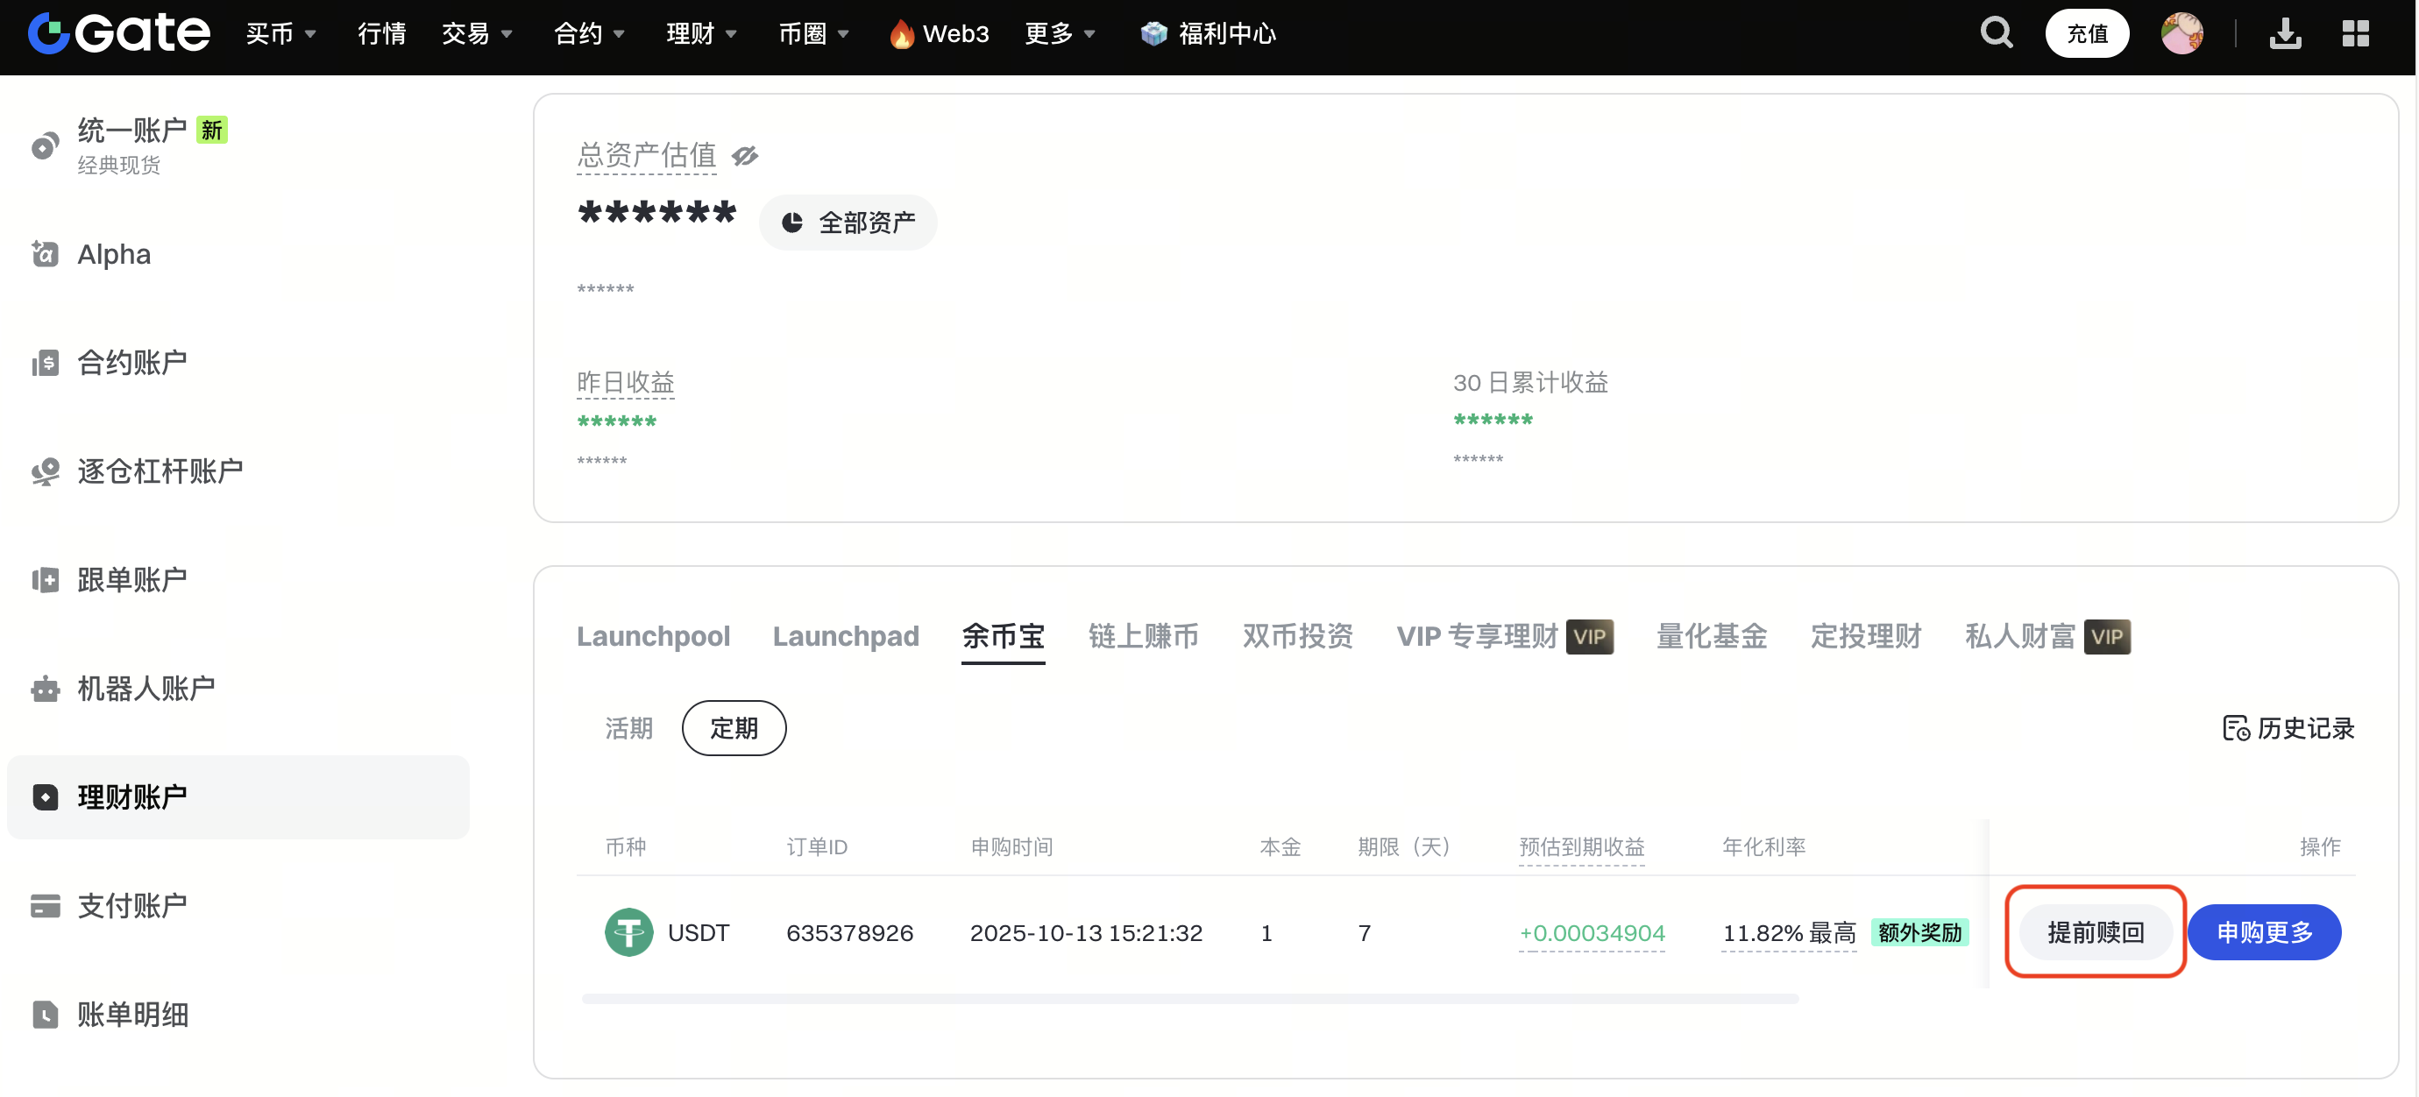Switch to the Launchpool tab
This screenshot has height=1097, width=2419.
(x=653, y=636)
